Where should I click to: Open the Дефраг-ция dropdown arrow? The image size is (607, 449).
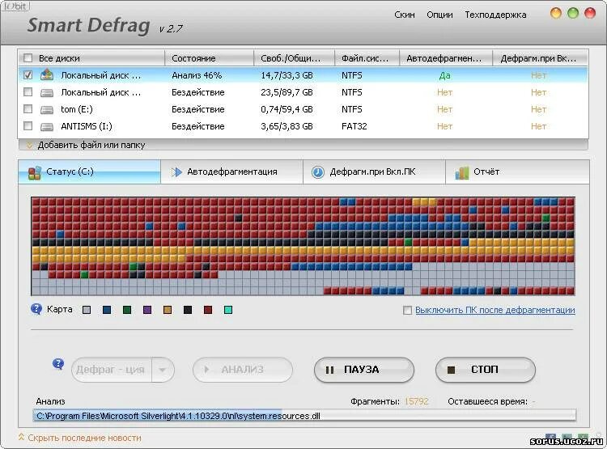(x=163, y=370)
